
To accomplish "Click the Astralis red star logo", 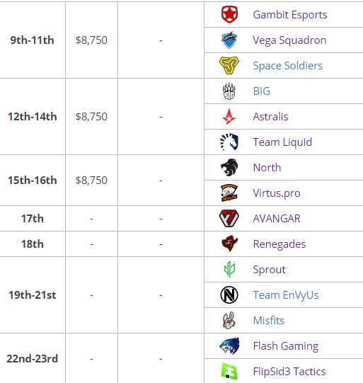I will tap(229, 117).
